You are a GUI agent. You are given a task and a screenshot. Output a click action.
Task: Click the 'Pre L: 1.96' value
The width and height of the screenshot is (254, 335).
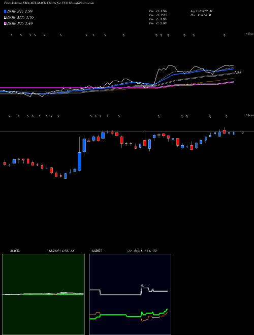click(158, 19)
